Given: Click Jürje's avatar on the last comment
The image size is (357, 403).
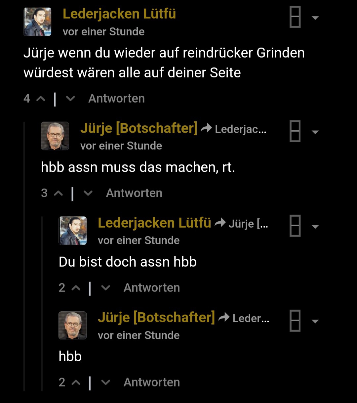Looking at the screenshot, I should [73, 325].
